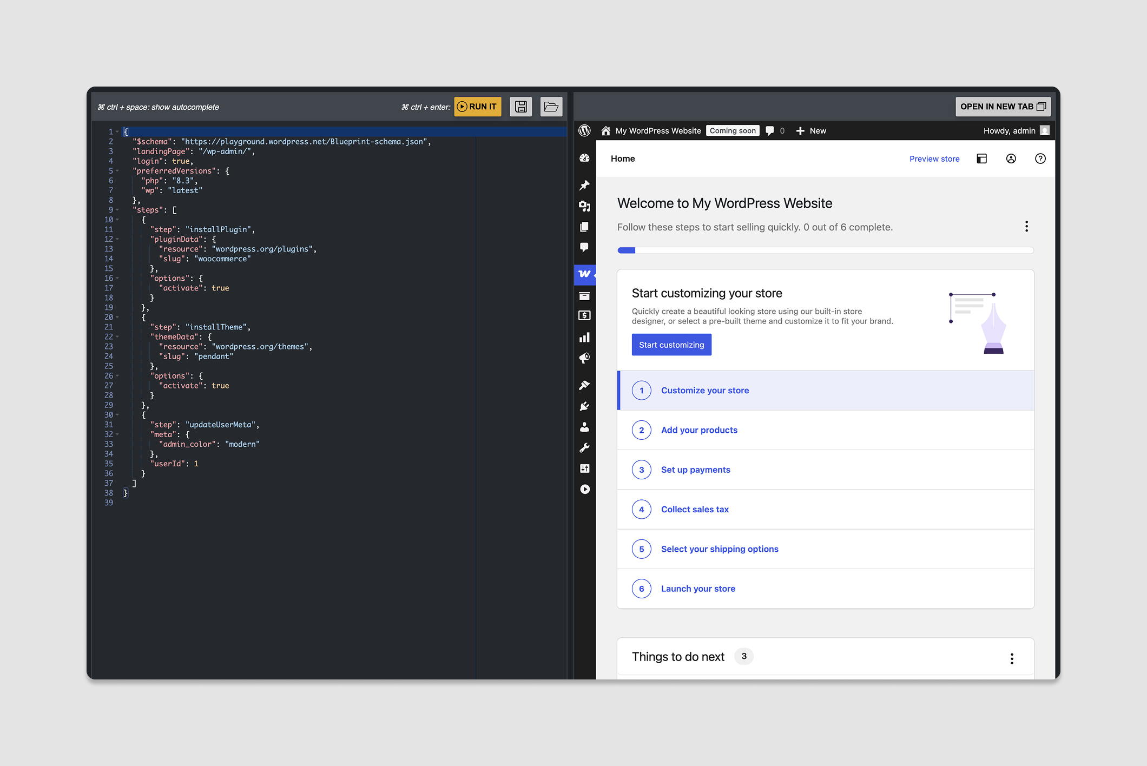Open Settings via the sliders icon
The image size is (1147, 766).
click(584, 468)
